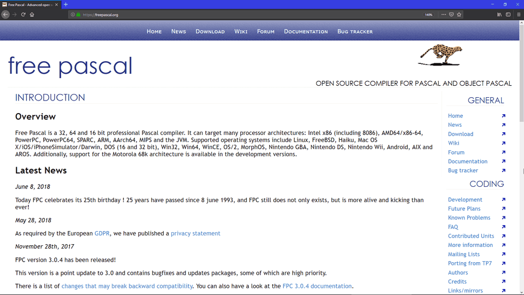
Task: Click the Mailing Lists sidebar link
Action: [x=463, y=255]
